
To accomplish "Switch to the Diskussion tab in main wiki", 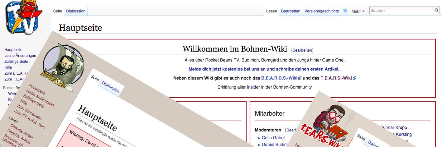I will (76, 11).
